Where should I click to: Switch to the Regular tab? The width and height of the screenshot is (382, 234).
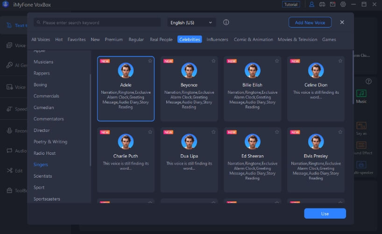[136, 40]
